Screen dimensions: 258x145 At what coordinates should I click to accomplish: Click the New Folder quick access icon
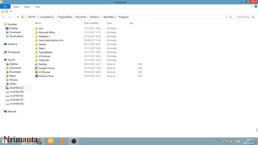(x=6, y=11)
